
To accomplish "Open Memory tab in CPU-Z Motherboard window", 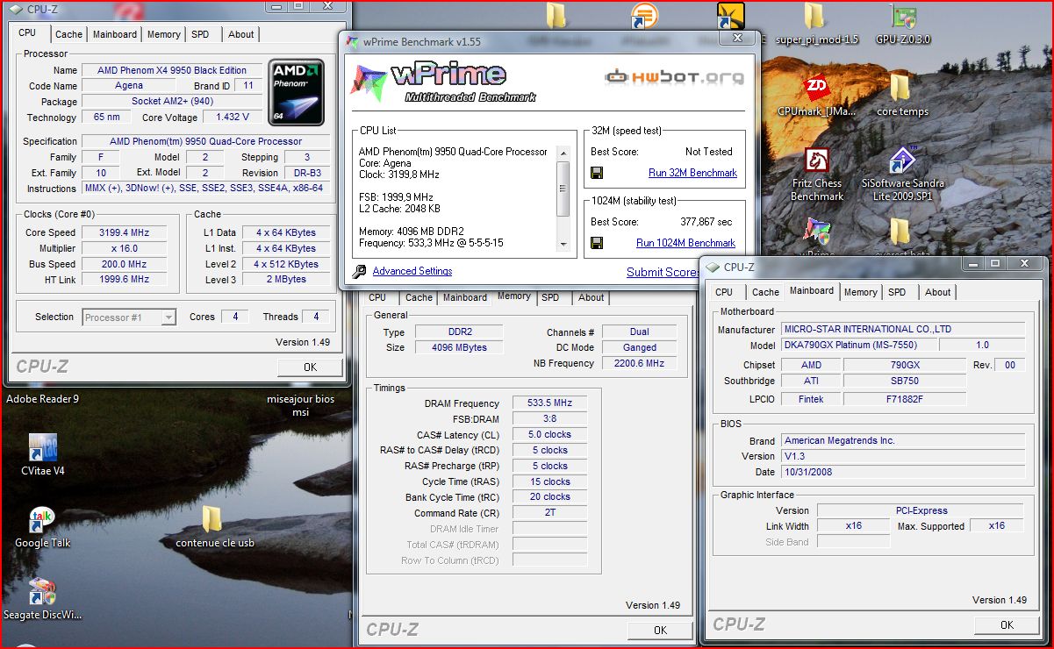I will 861,292.
